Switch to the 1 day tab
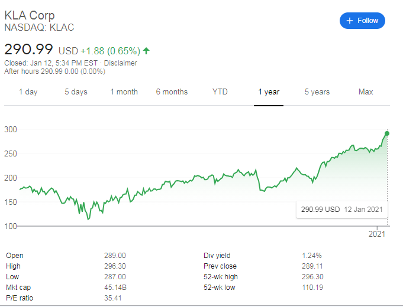403x307 pixels. click(28, 92)
